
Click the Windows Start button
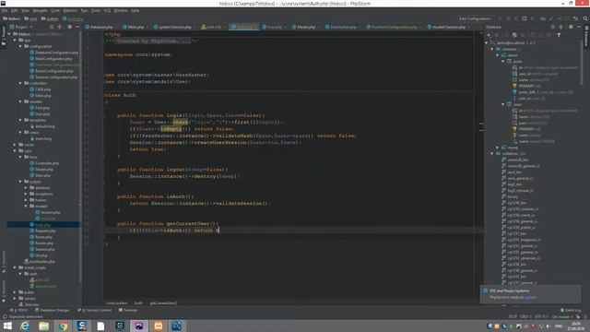click(7, 326)
